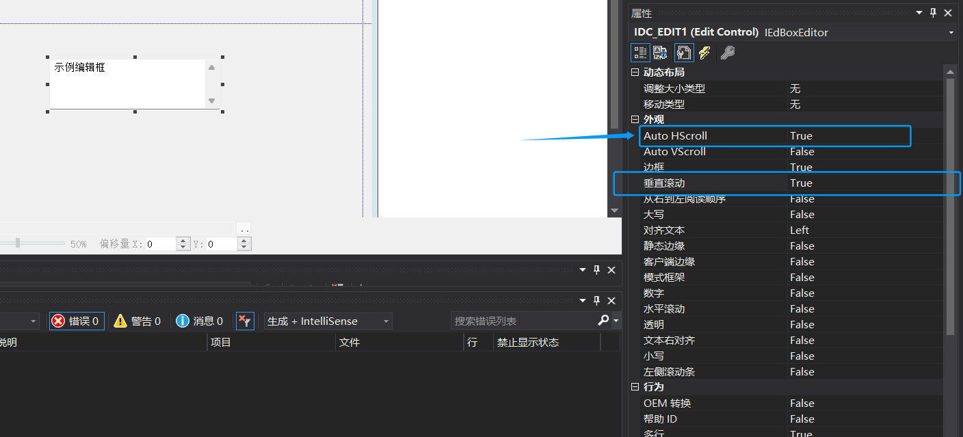Sort error list by 文件 column
The height and width of the screenshot is (437, 963).
[399, 343]
